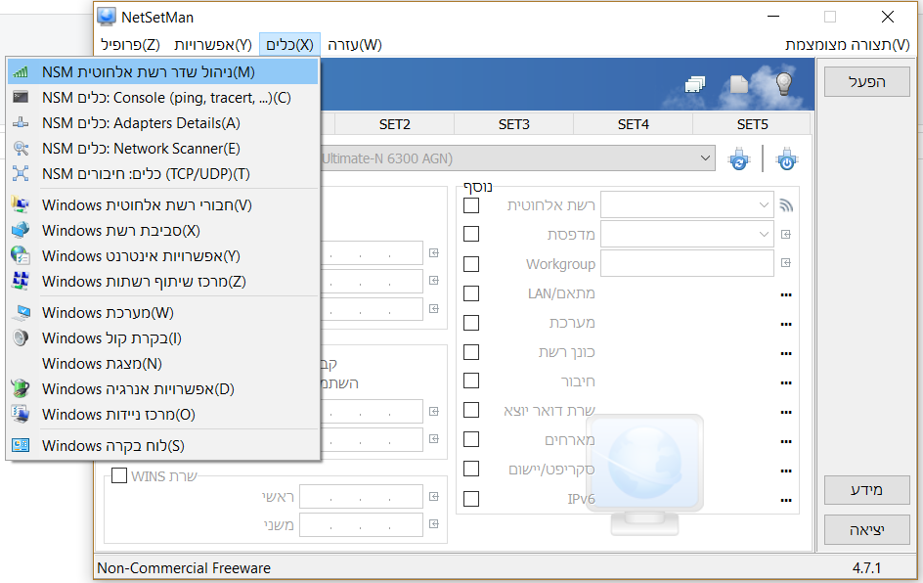The width and height of the screenshot is (923, 583).
Task: Click arrow icon next to WINS משני field
Action: pos(434,523)
